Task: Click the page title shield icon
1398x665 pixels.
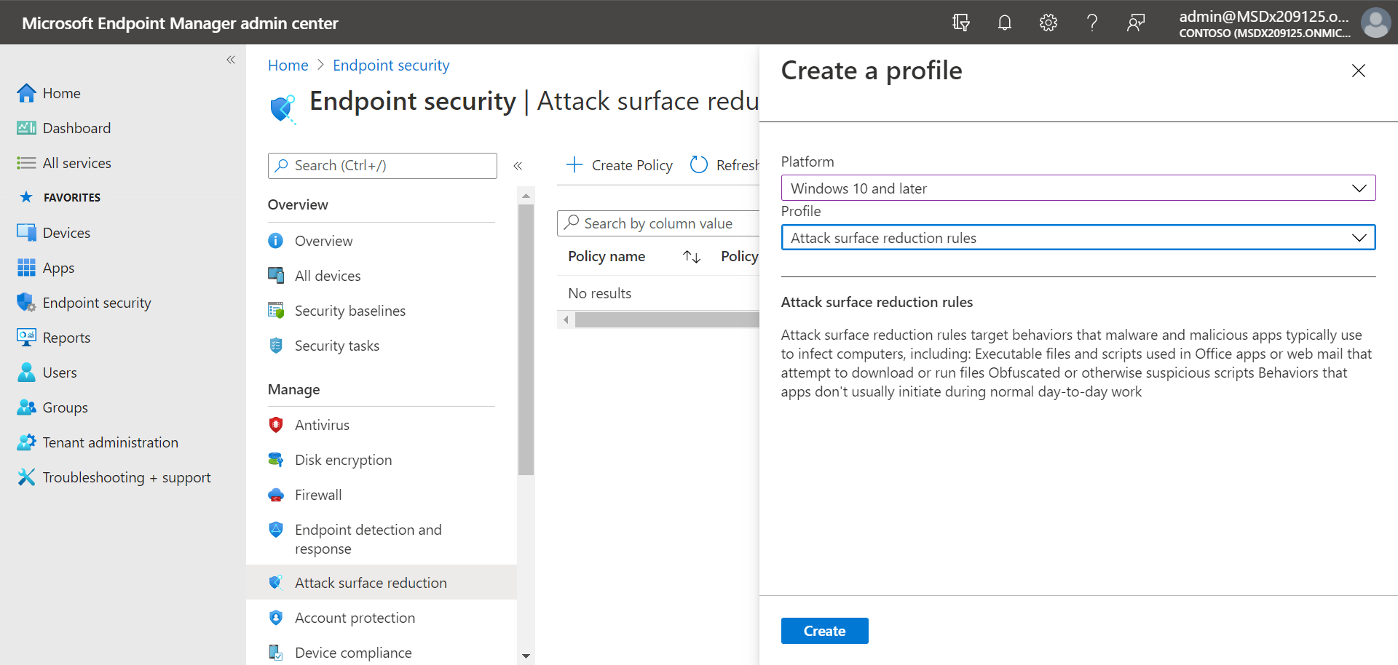Action: (x=283, y=108)
